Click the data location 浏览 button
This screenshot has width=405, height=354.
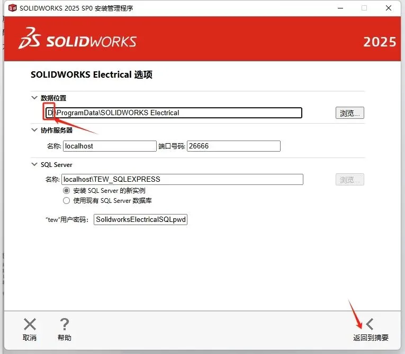pyautogui.click(x=350, y=113)
